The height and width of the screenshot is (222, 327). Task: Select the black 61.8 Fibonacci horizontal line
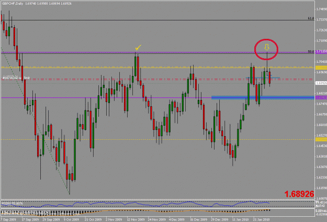(157, 20)
